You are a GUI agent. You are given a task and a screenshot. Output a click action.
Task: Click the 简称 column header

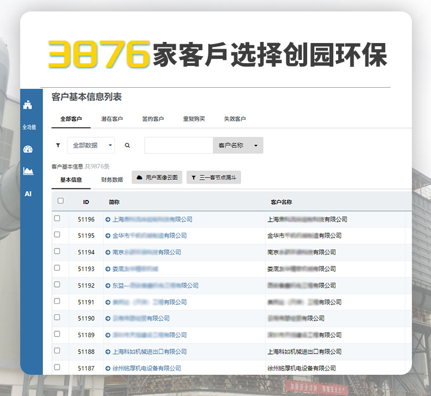coord(114,202)
